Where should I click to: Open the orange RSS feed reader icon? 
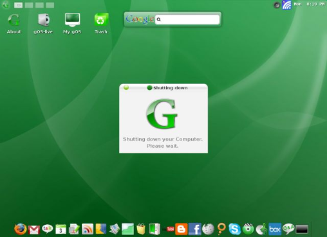tap(88, 229)
